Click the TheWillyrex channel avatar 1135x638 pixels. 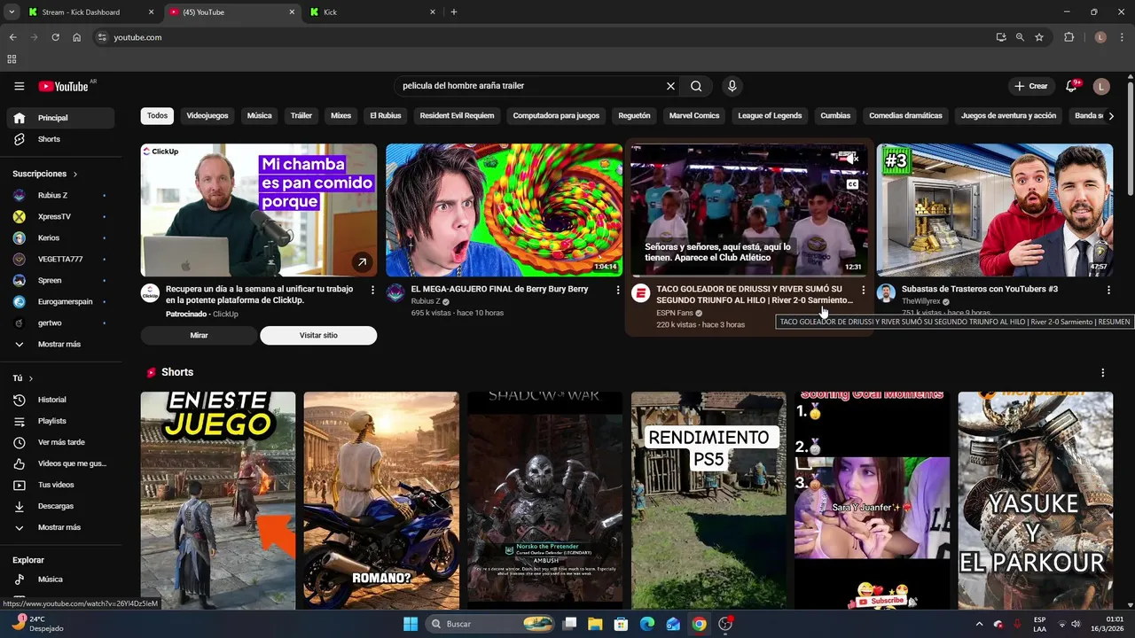pyautogui.click(x=886, y=293)
